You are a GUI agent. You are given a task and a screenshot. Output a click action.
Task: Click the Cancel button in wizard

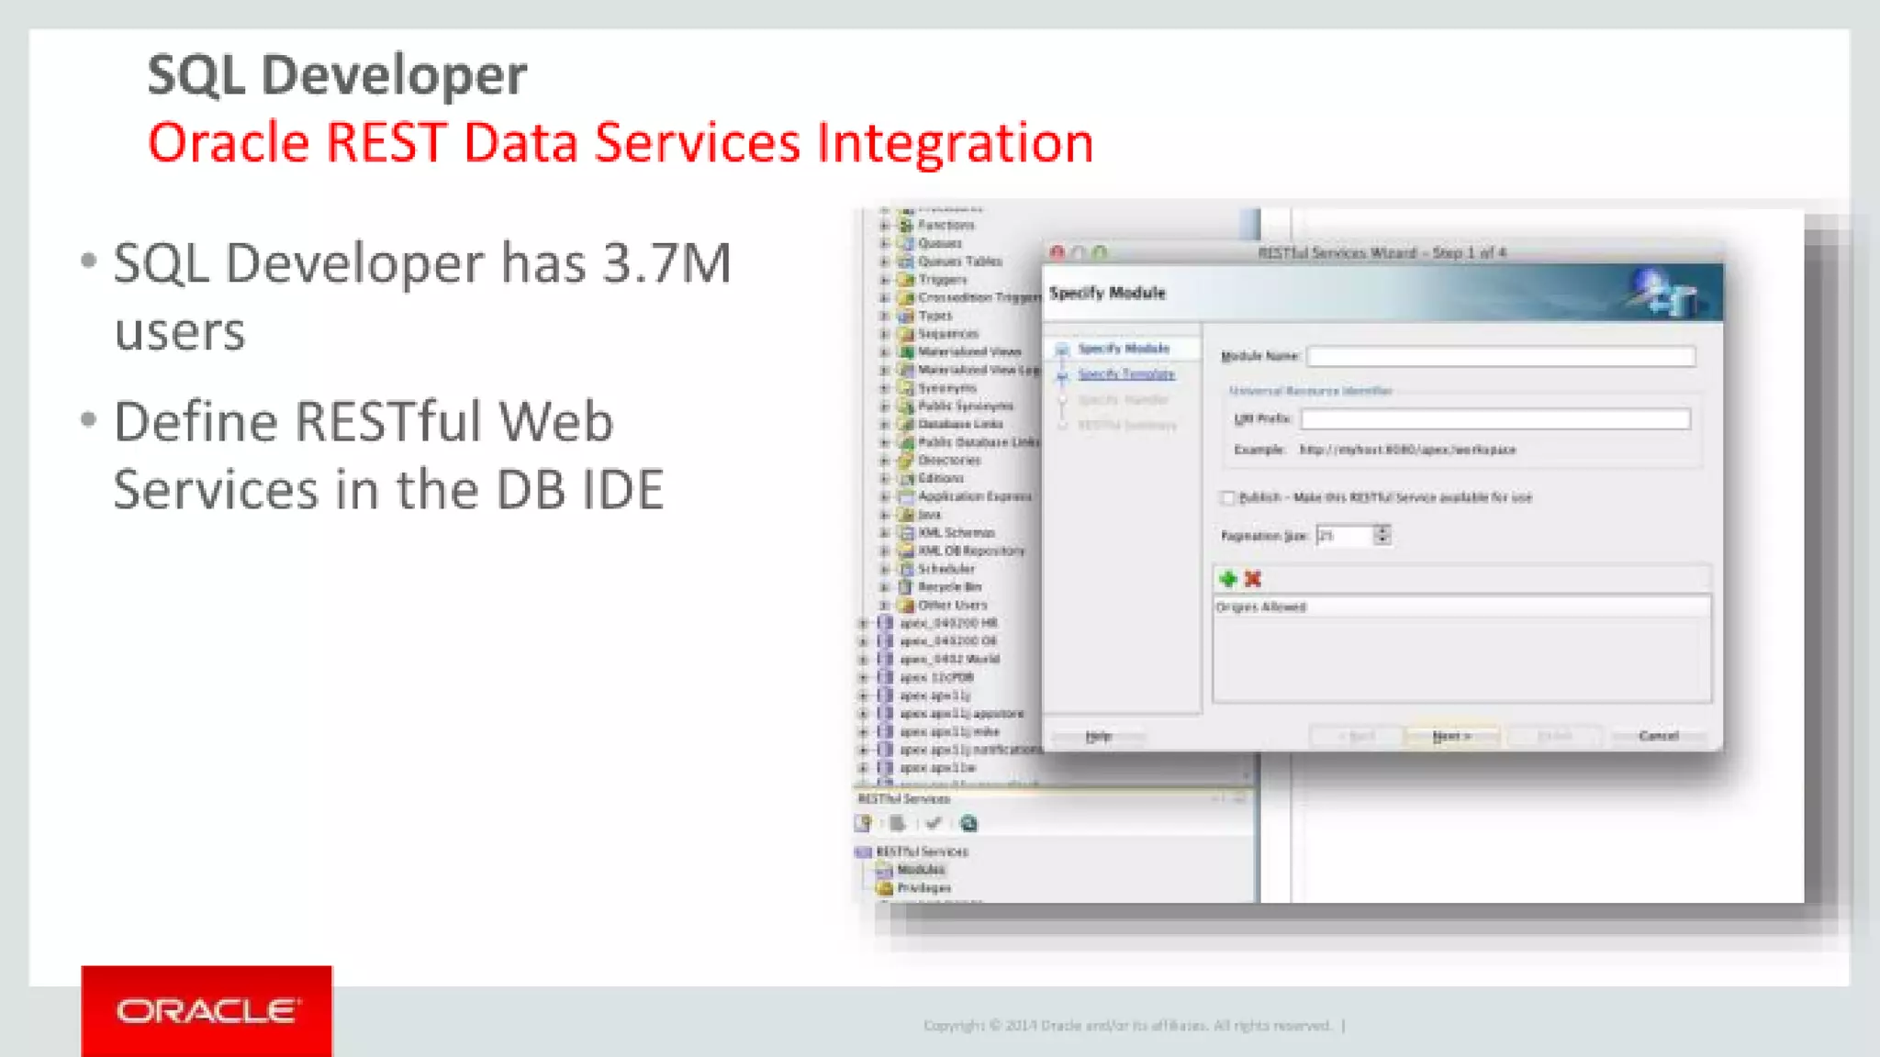coord(1659,736)
